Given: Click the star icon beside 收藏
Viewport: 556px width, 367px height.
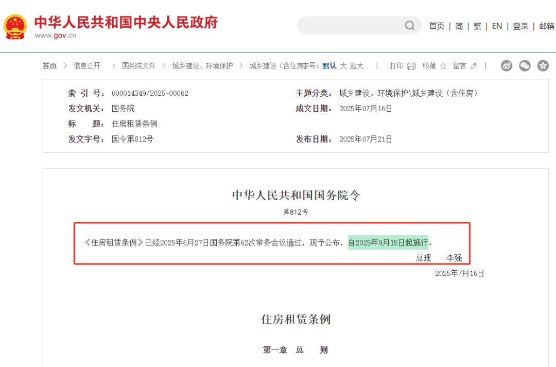Looking at the screenshot, I should 444,66.
